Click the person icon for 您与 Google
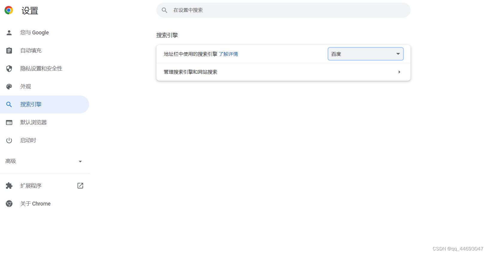 (9, 33)
